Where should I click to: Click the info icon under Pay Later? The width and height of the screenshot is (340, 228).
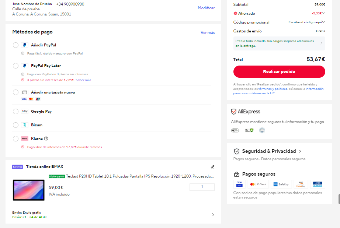tap(22, 74)
